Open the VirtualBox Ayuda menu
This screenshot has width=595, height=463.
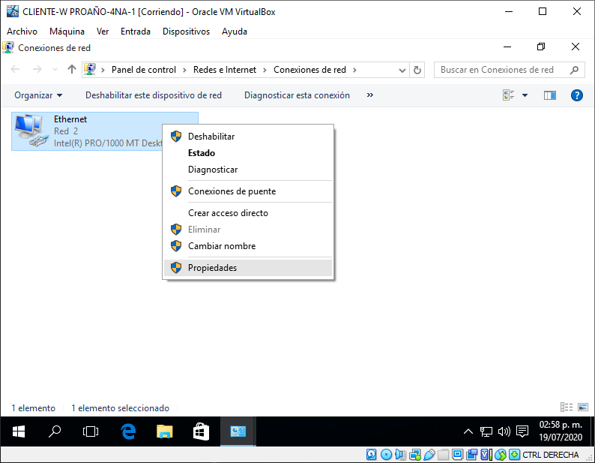234,32
